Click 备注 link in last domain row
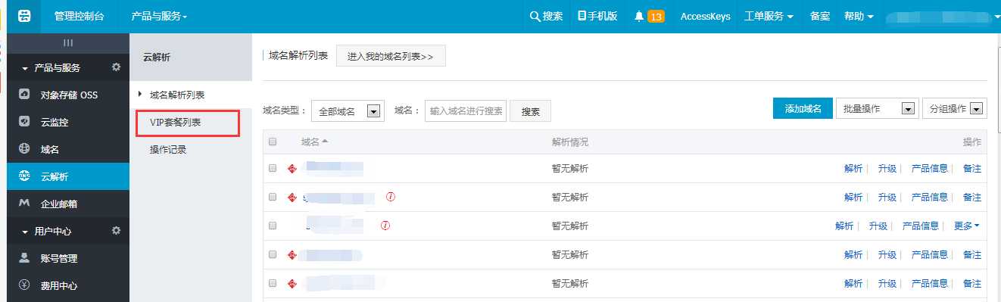Screen dimensions: 1001x302 [x=972, y=284]
